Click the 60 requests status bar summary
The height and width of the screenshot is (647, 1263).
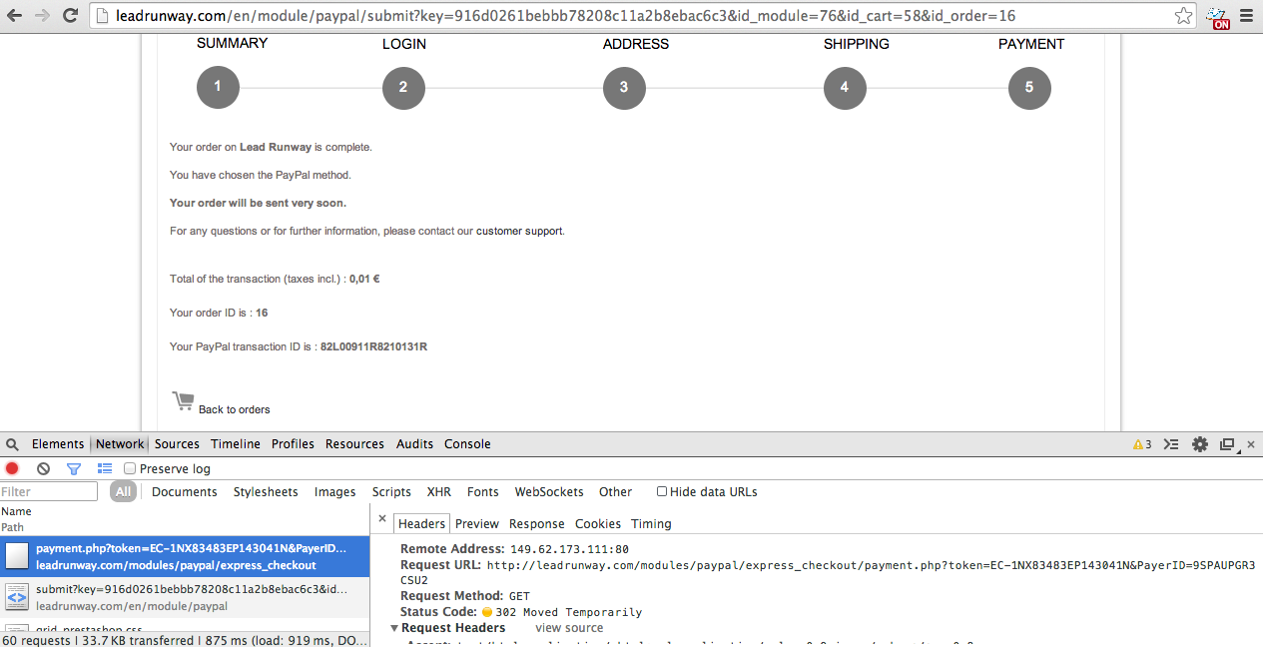[x=184, y=640]
